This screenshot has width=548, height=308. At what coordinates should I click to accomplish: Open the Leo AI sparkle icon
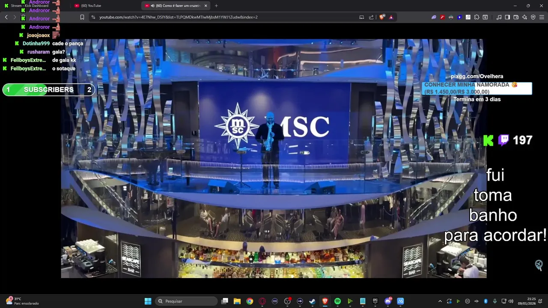tap(524, 17)
